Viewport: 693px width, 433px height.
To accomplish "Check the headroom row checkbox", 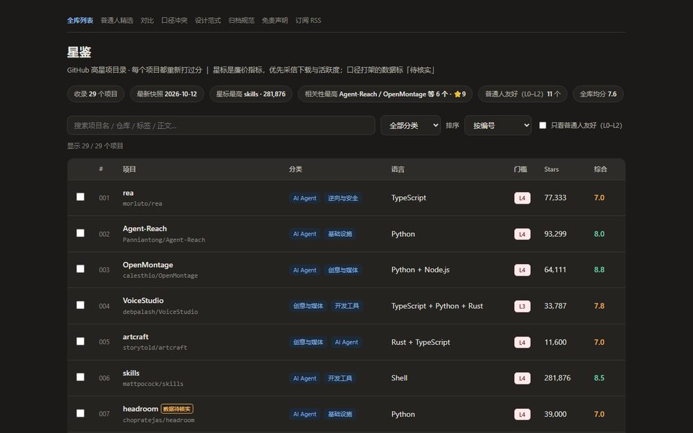I will pos(80,414).
